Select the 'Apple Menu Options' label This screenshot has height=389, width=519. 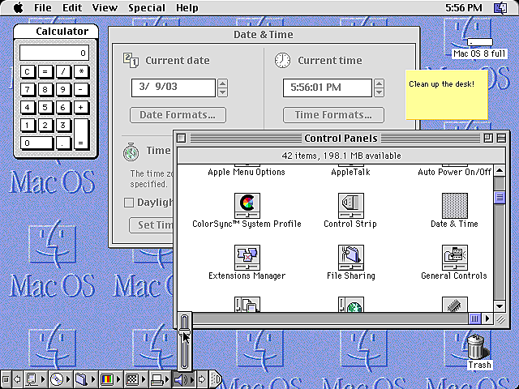point(247,172)
